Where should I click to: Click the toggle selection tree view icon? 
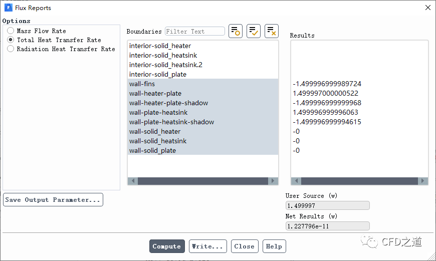[x=236, y=31]
